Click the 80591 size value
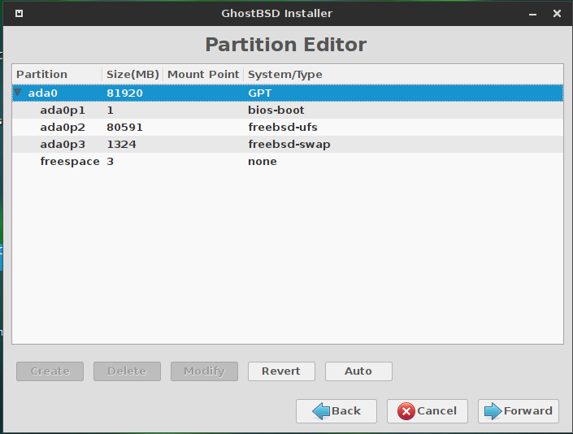The image size is (573, 434). [x=124, y=127]
